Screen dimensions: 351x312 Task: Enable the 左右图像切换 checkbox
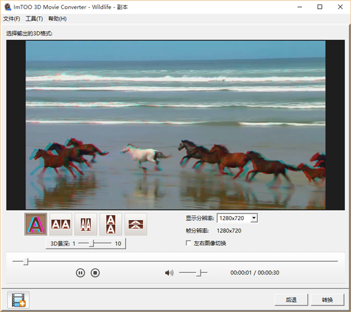click(188, 243)
